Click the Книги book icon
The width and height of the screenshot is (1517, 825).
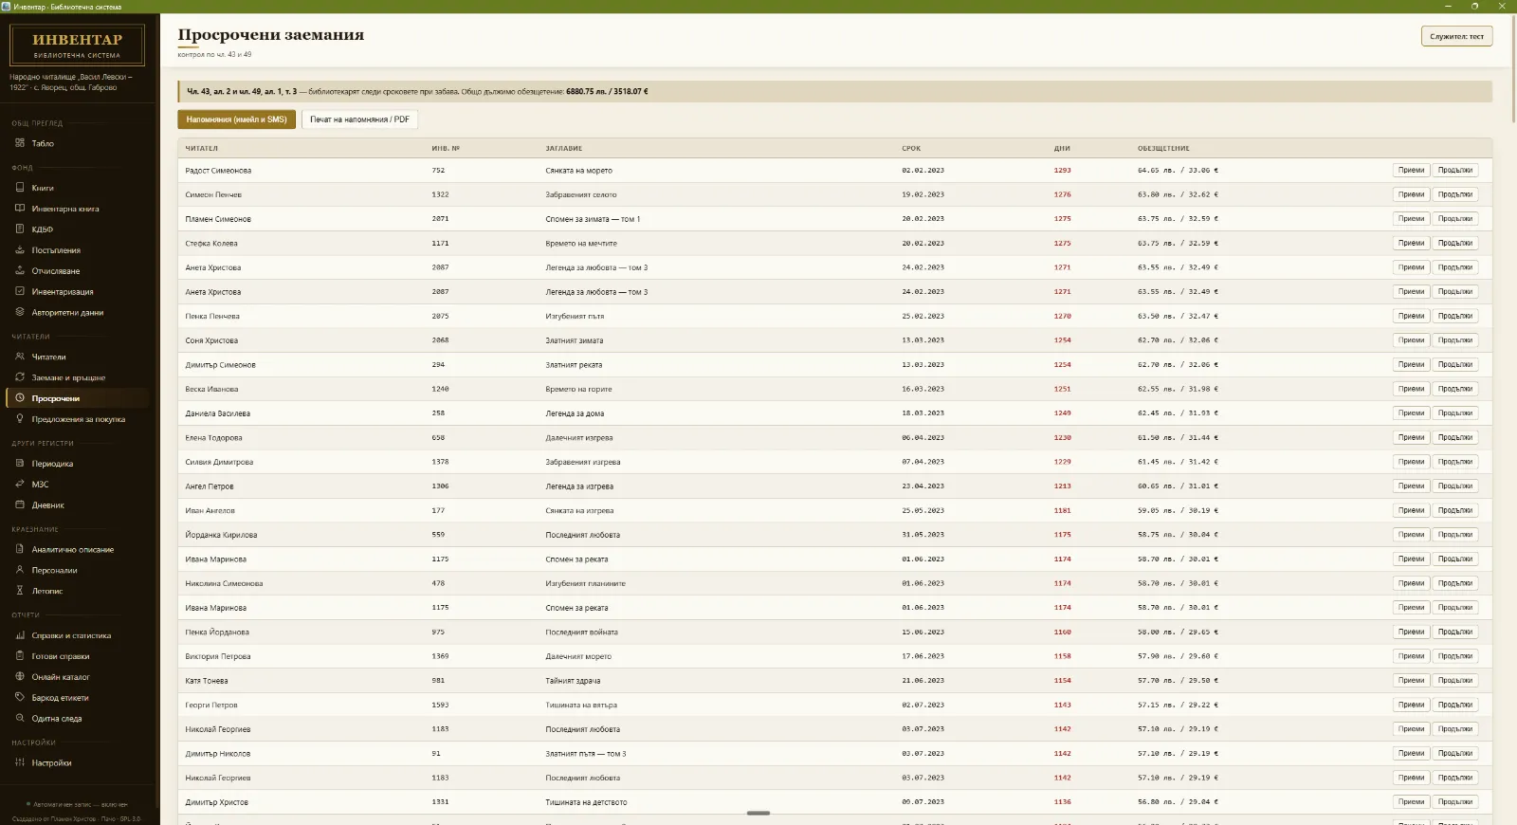(20, 188)
